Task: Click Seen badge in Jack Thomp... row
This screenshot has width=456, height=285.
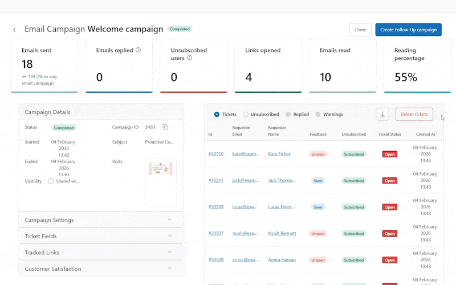Action: [318, 181]
